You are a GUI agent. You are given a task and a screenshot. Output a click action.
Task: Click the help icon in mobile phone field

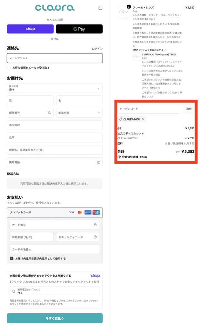[x=98, y=162]
